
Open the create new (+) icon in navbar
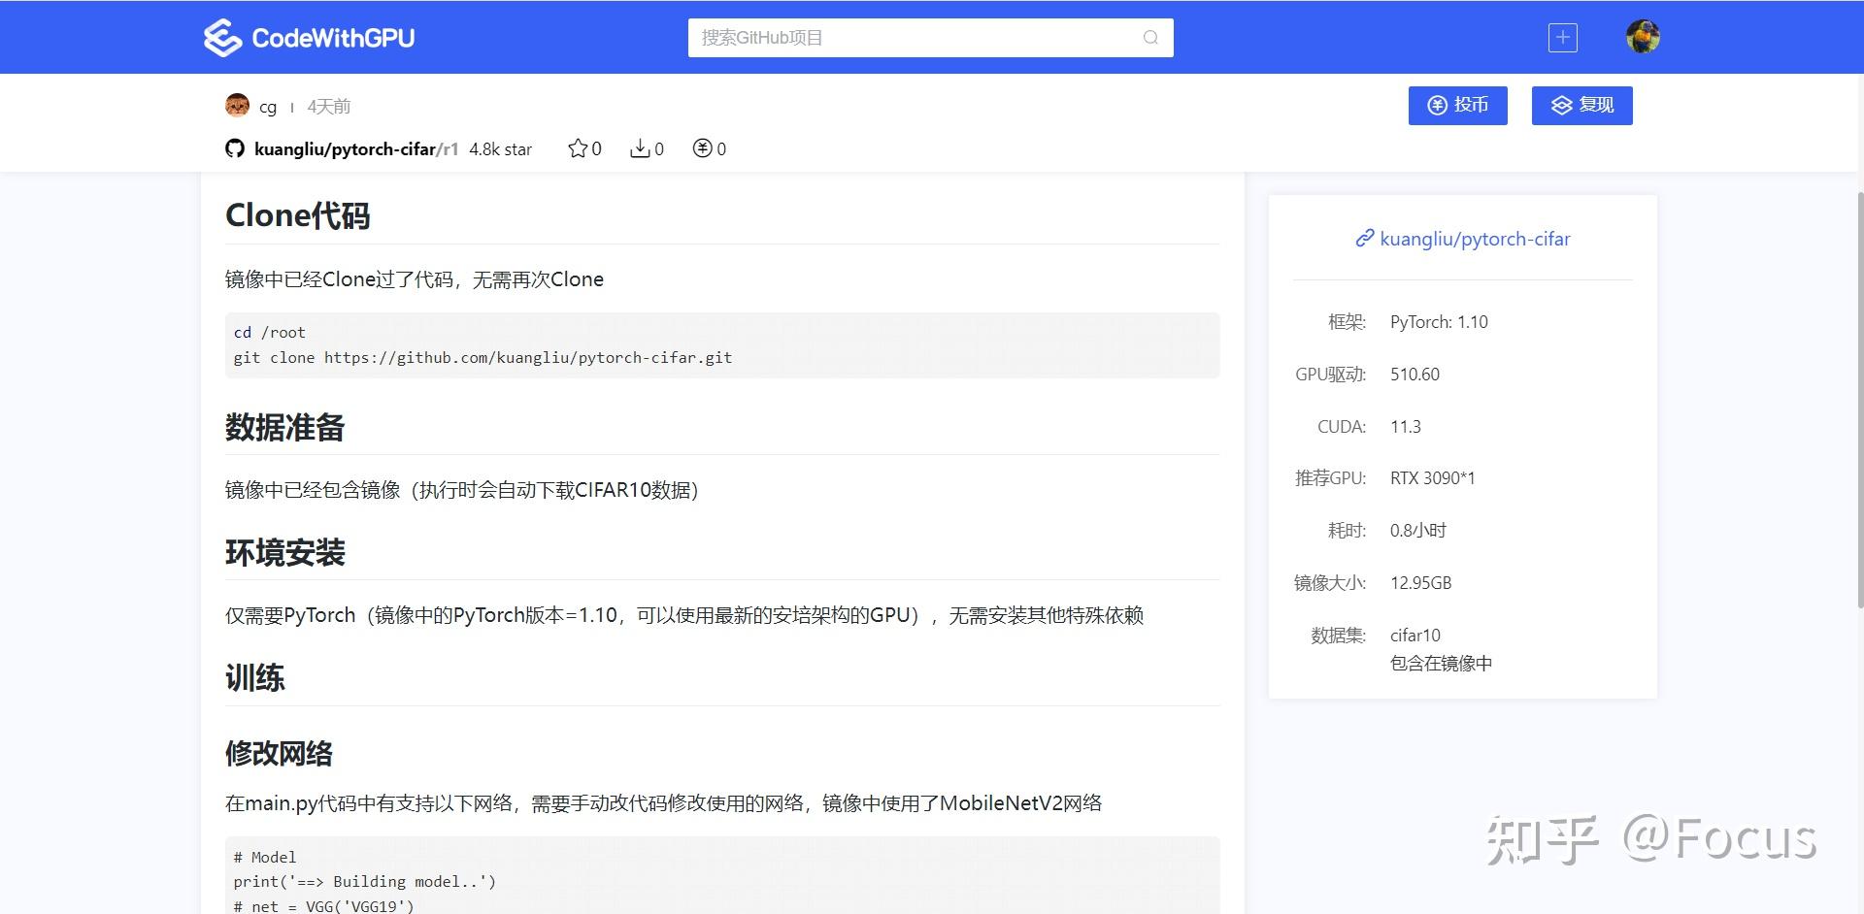tap(1561, 37)
